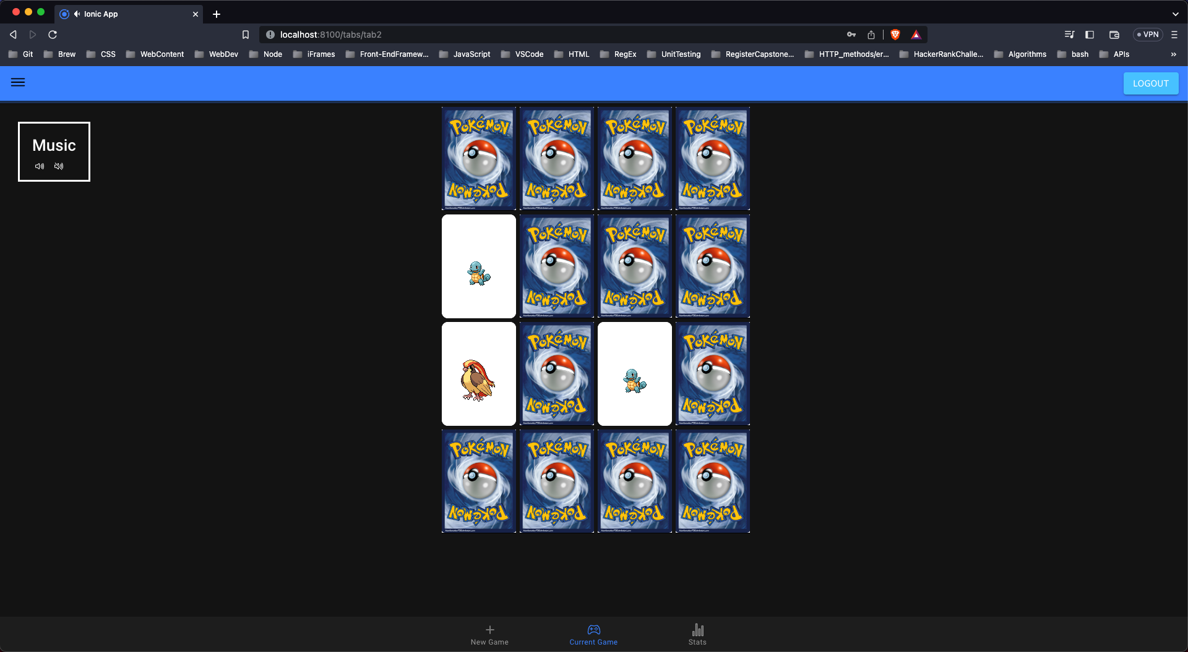The width and height of the screenshot is (1188, 652).
Task: Click the revealed Squirtle card in row two
Action: pyautogui.click(x=479, y=266)
